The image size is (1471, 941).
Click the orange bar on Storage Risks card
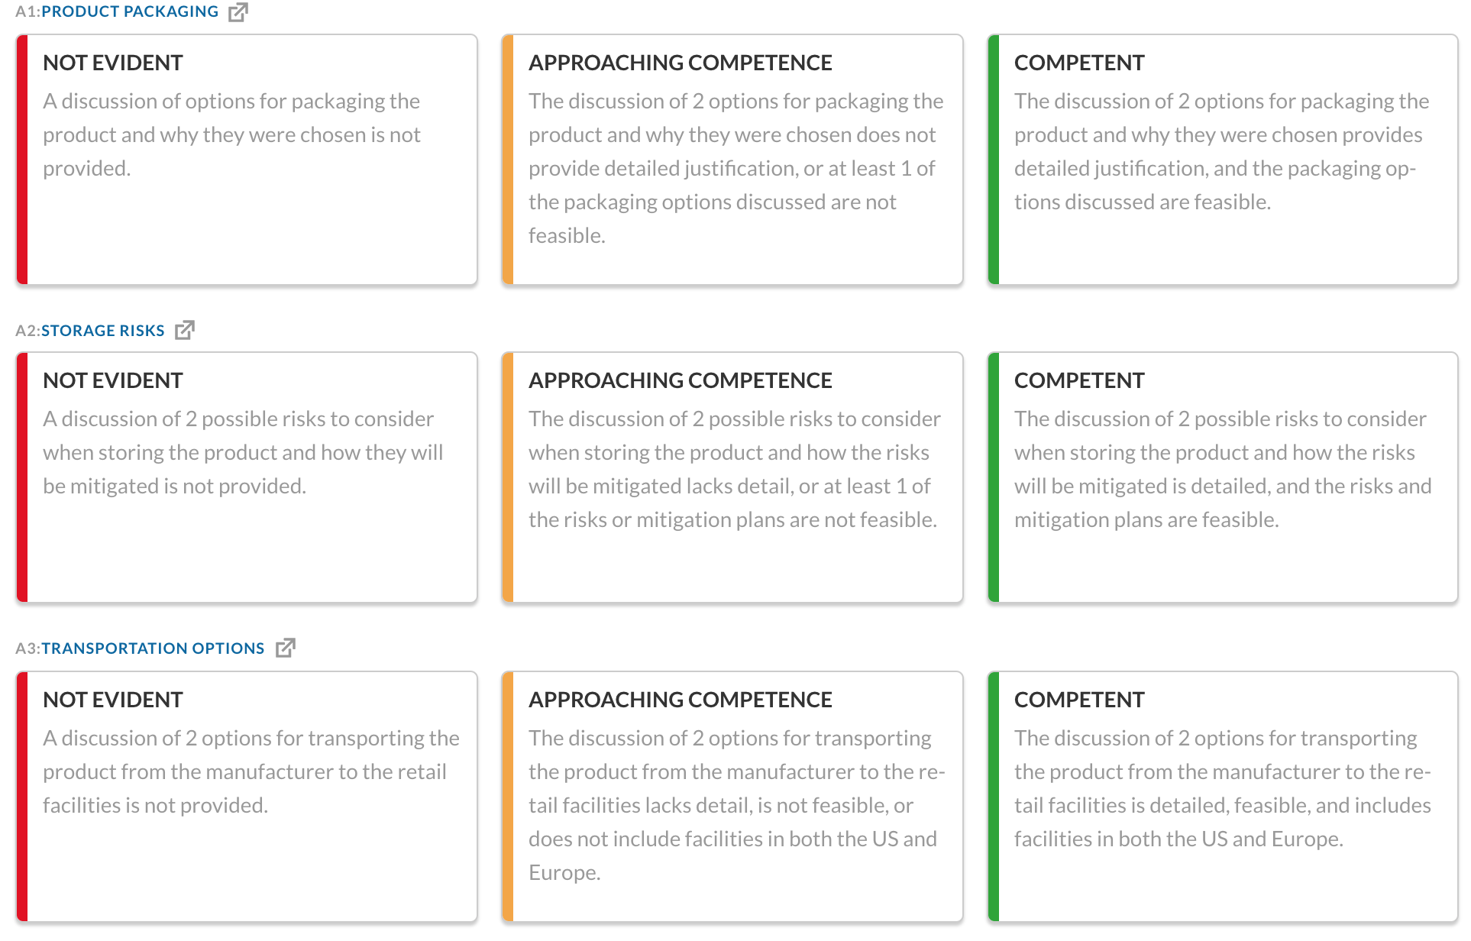tap(508, 477)
